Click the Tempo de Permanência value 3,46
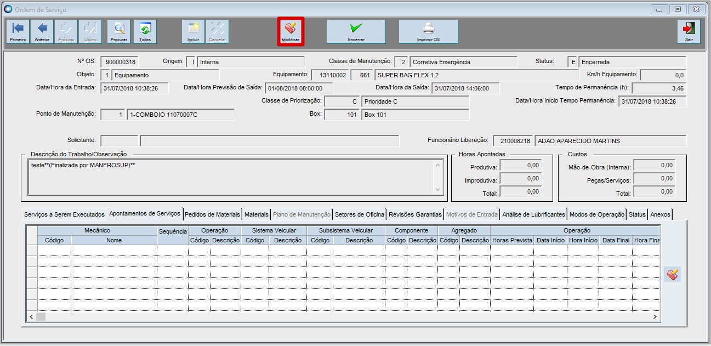Image resolution: width=711 pixels, height=346 pixels. pyautogui.click(x=659, y=88)
